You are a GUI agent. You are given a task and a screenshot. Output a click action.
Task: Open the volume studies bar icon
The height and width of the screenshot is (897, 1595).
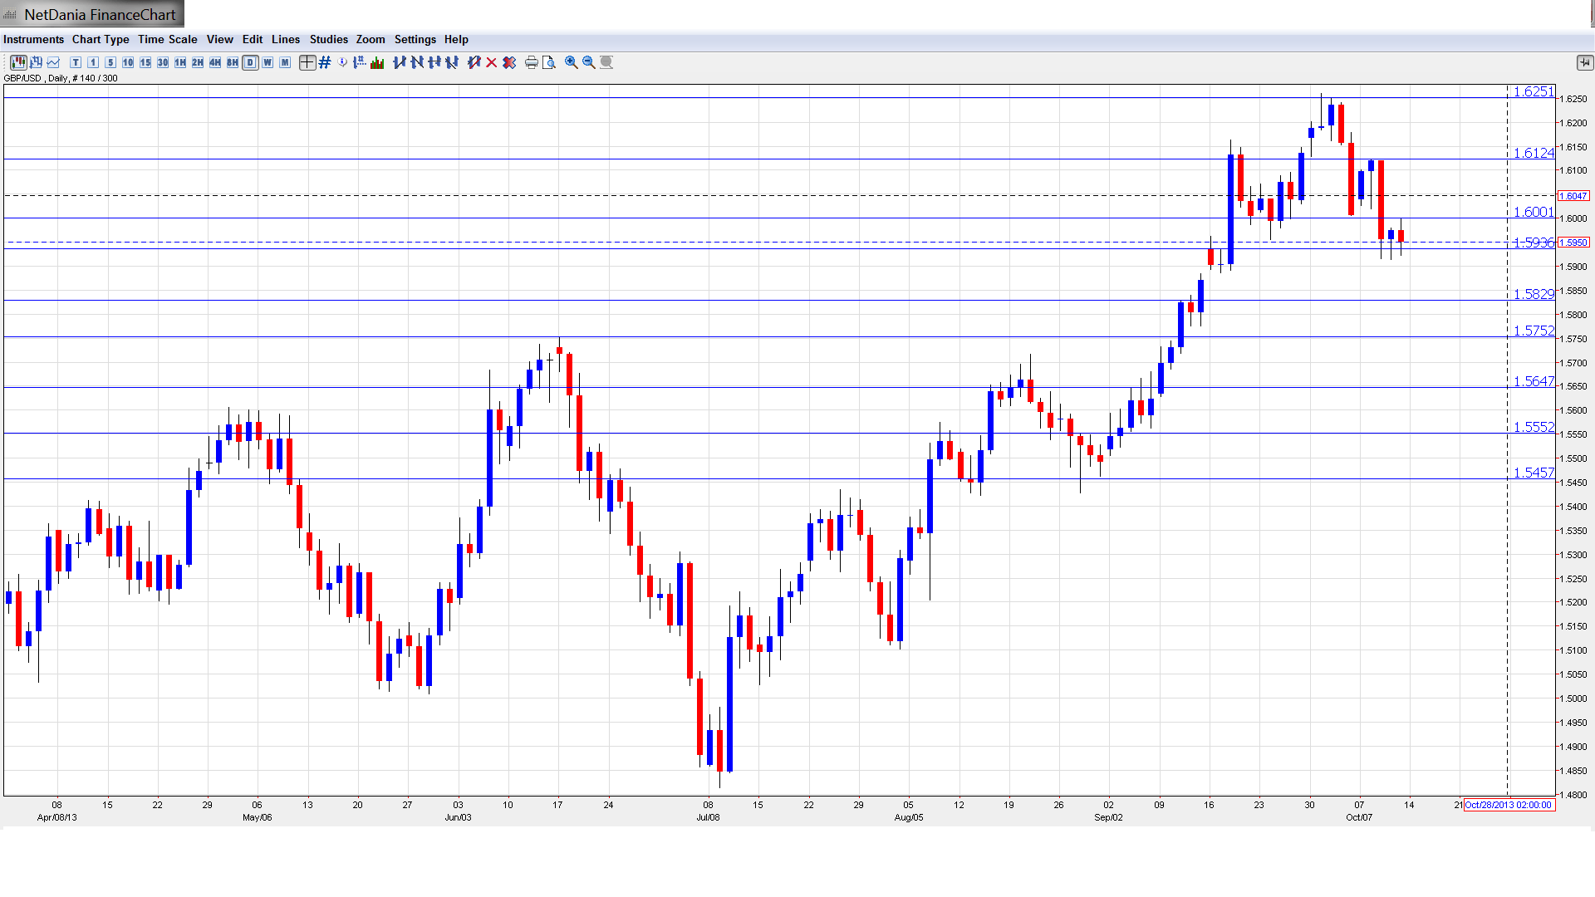pyautogui.click(x=377, y=62)
